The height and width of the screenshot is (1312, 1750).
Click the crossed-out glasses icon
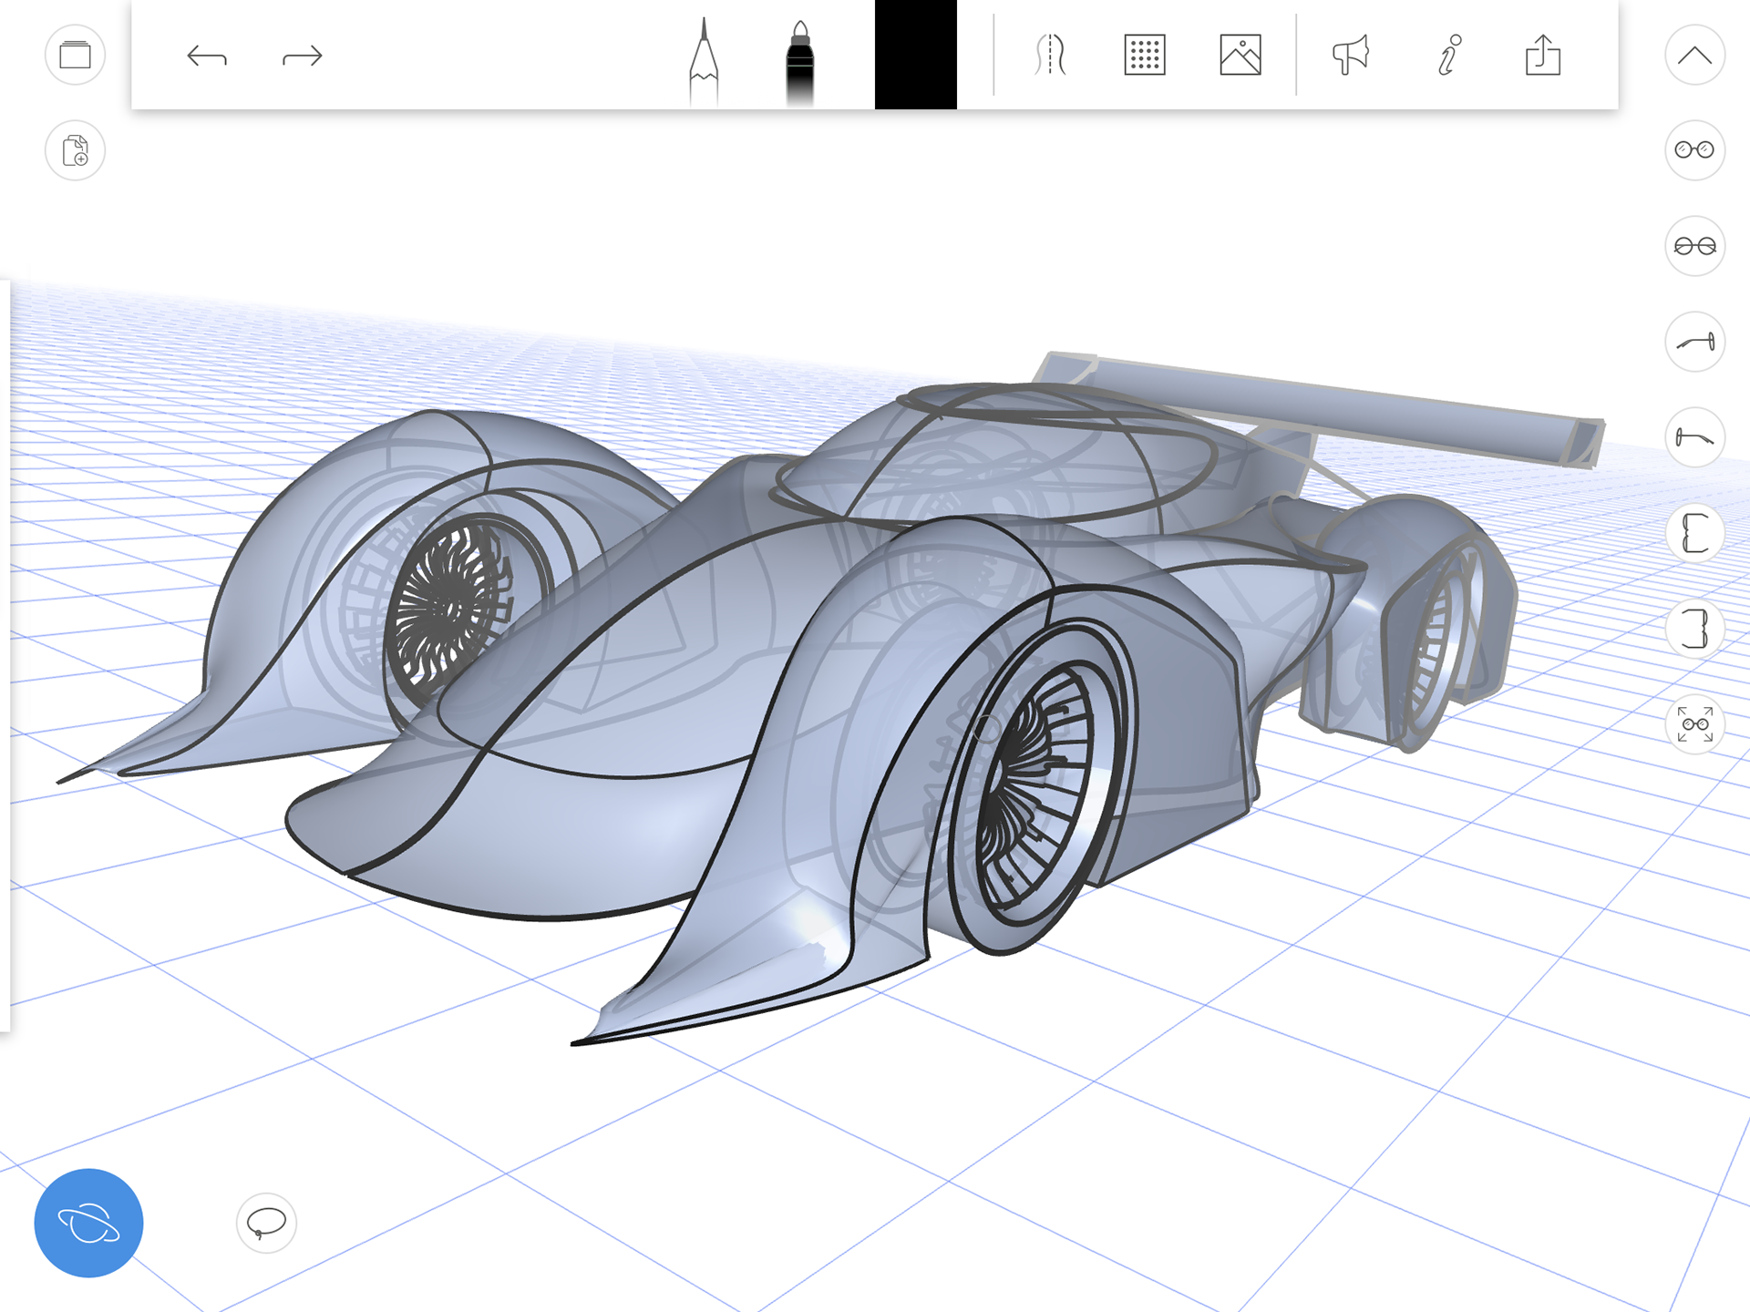tap(1695, 246)
